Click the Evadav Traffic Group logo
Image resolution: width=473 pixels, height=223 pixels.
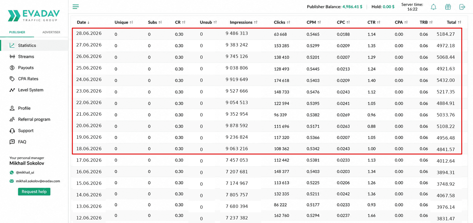click(x=34, y=16)
